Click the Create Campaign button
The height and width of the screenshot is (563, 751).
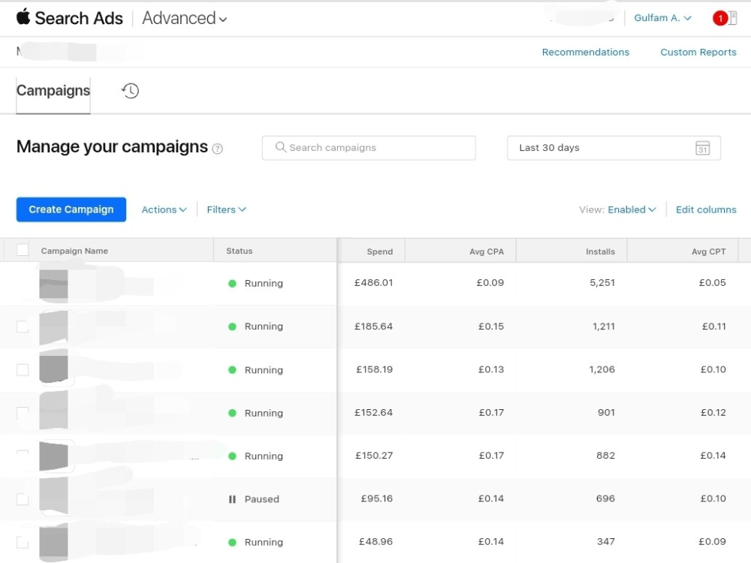[71, 209]
